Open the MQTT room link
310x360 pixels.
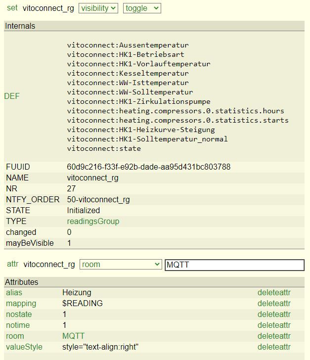pos(73,336)
